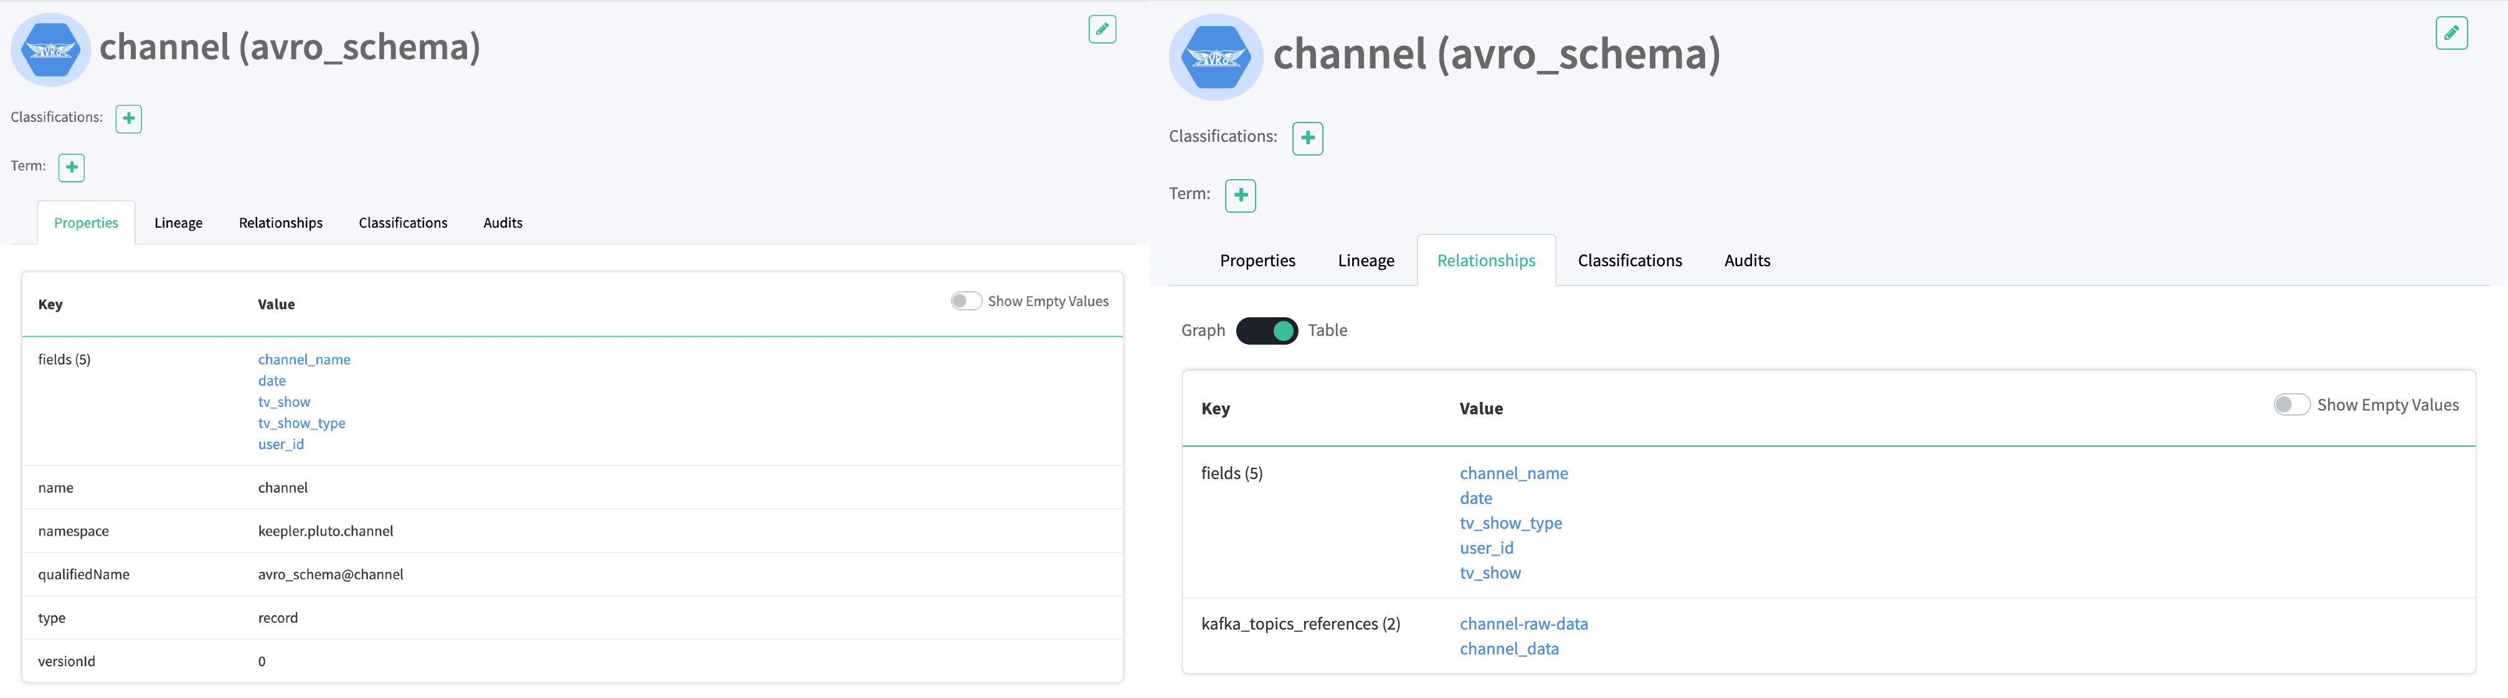Open the Lineage tab in left panel
The height and width of the screenshot is (698, 2508).
coord(178,223)
